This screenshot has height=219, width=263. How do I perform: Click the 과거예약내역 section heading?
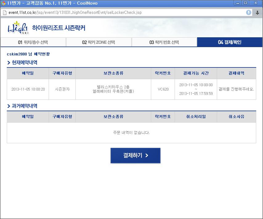[x=25, y=106]
